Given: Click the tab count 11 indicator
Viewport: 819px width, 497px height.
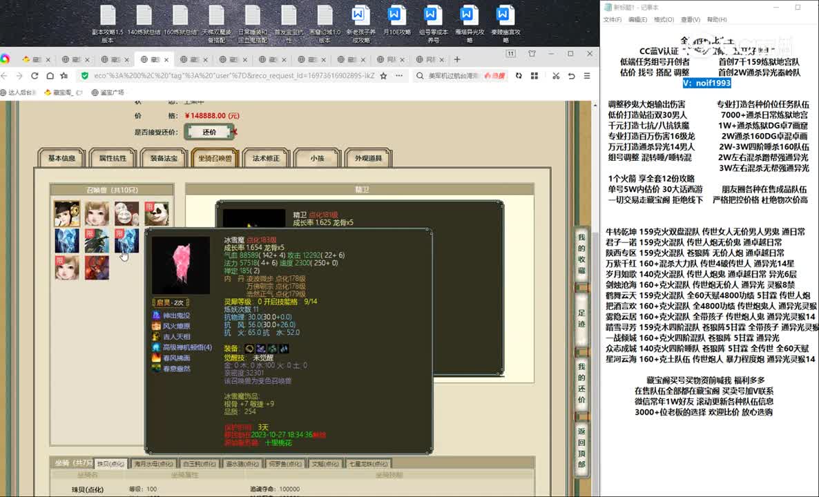Looking at the screenshot, I should [511, 54].
